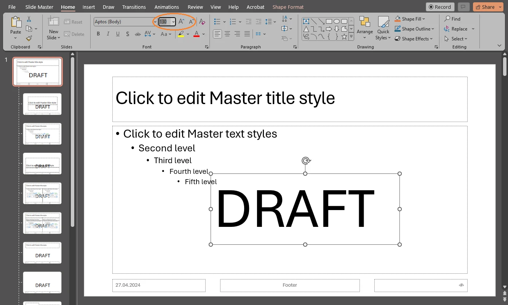Click the Clear All Formatting icon

pos(202,22)
